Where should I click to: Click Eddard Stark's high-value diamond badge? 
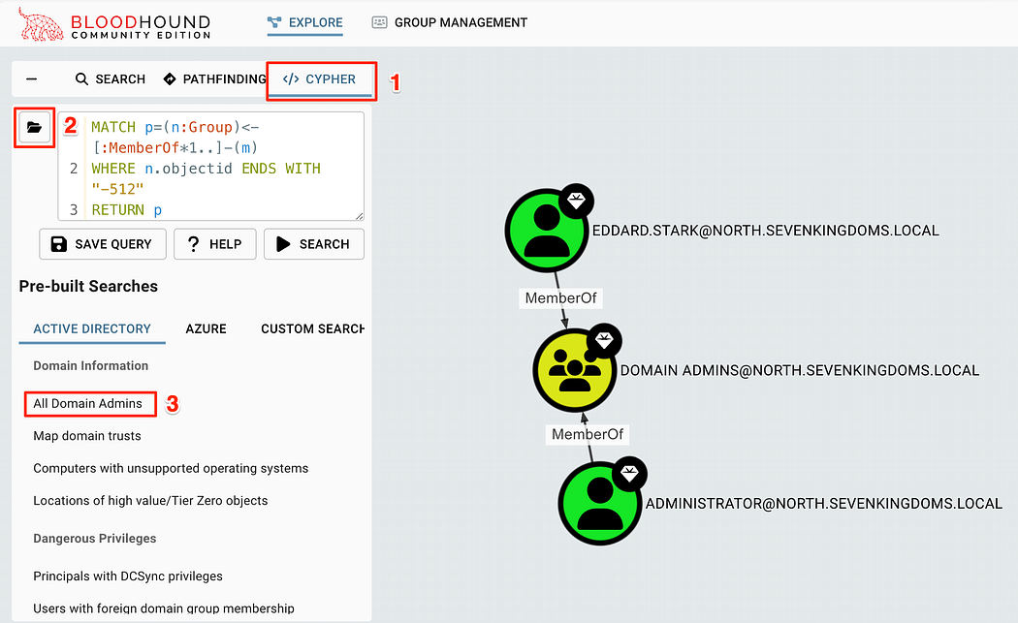(x=577, y=202)
